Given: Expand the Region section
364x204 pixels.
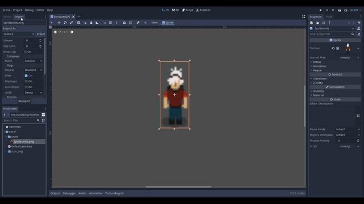Looking at the screenshot, I should click(x=317, y=70).
